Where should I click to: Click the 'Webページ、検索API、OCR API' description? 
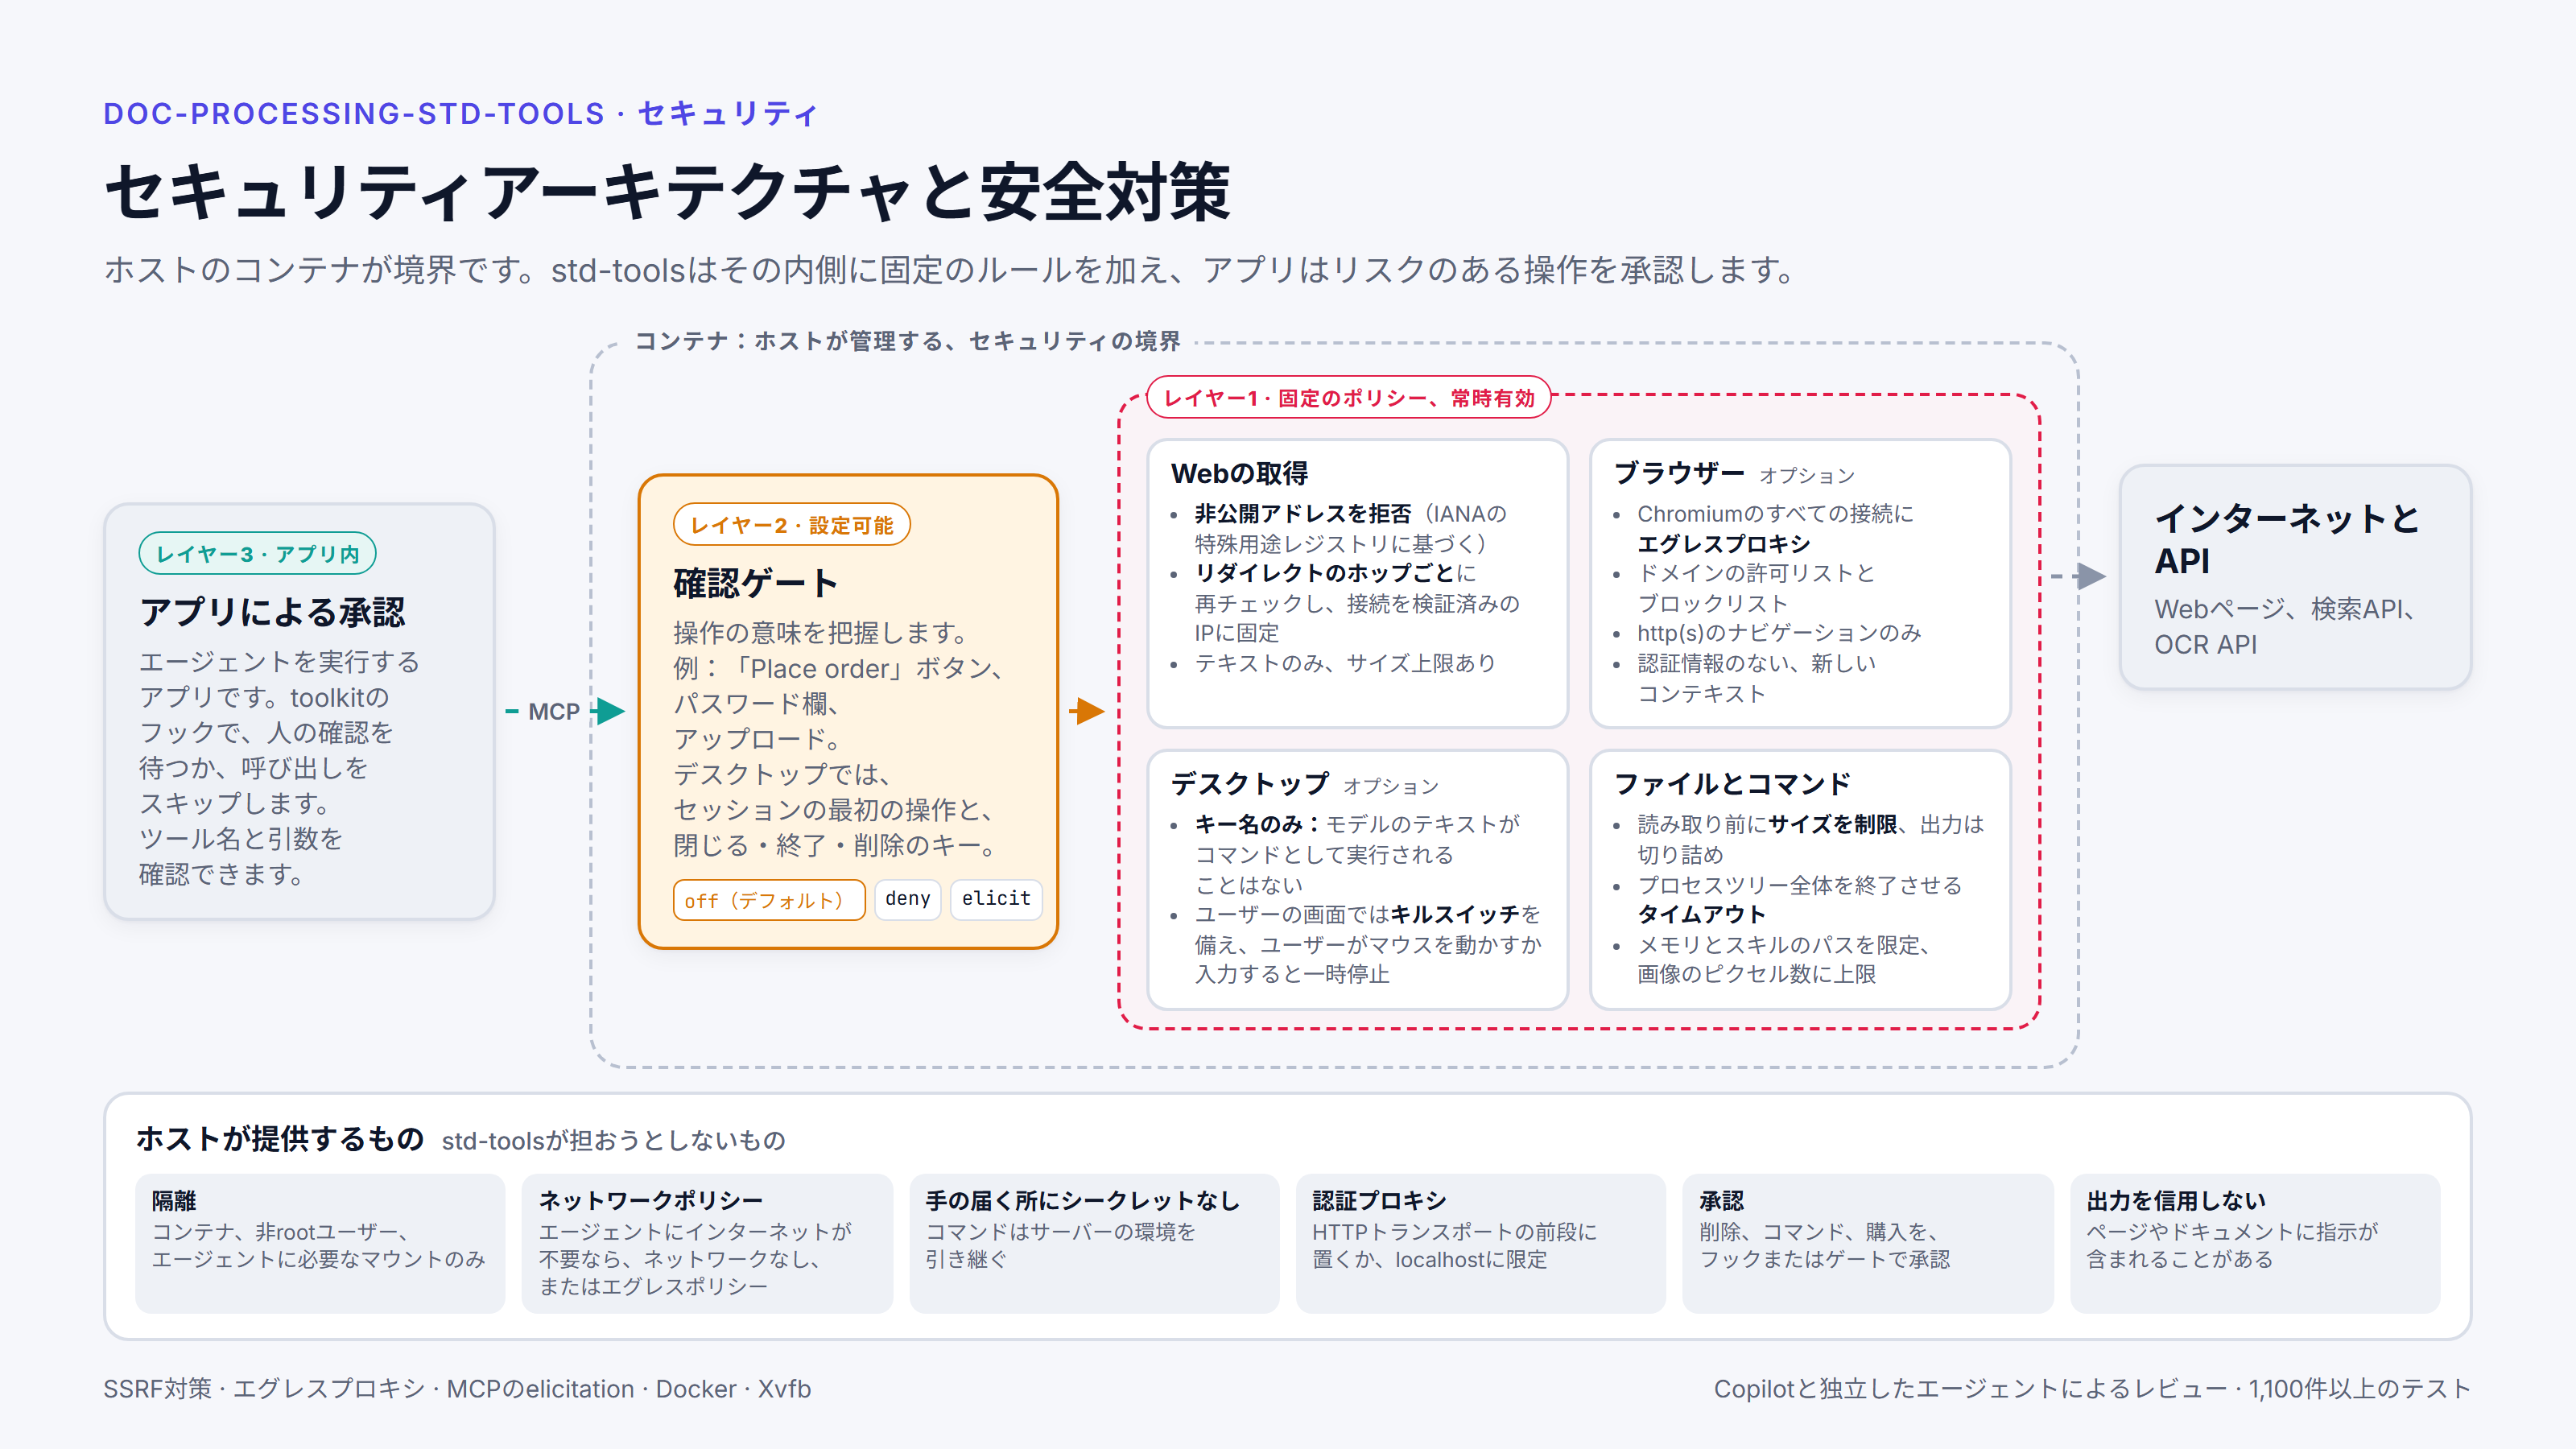[x=2286, y=627]
